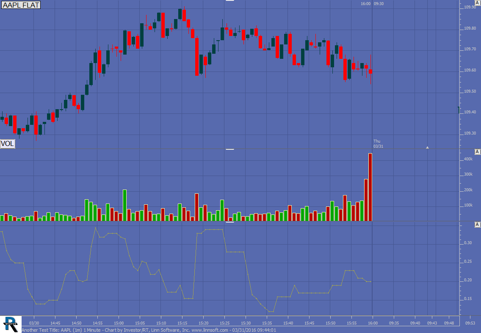Click the 09:30 session label above the price chart

click(379, 4)
